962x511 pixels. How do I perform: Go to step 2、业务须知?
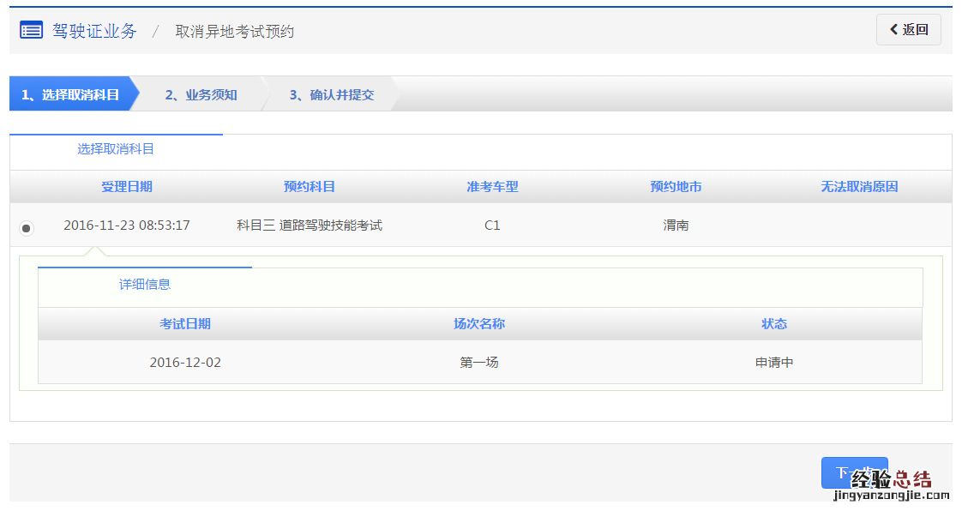(201, 95)
